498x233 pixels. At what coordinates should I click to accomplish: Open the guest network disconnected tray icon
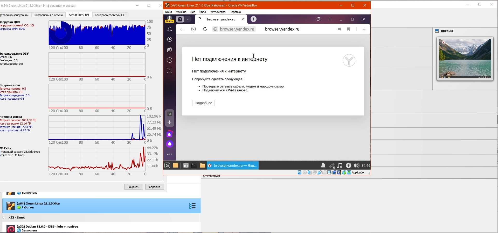tap(332, 165)
